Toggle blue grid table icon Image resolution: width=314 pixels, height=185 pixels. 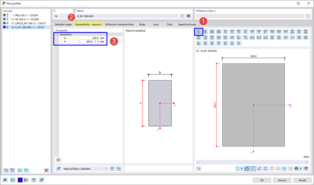coord(284,169)
